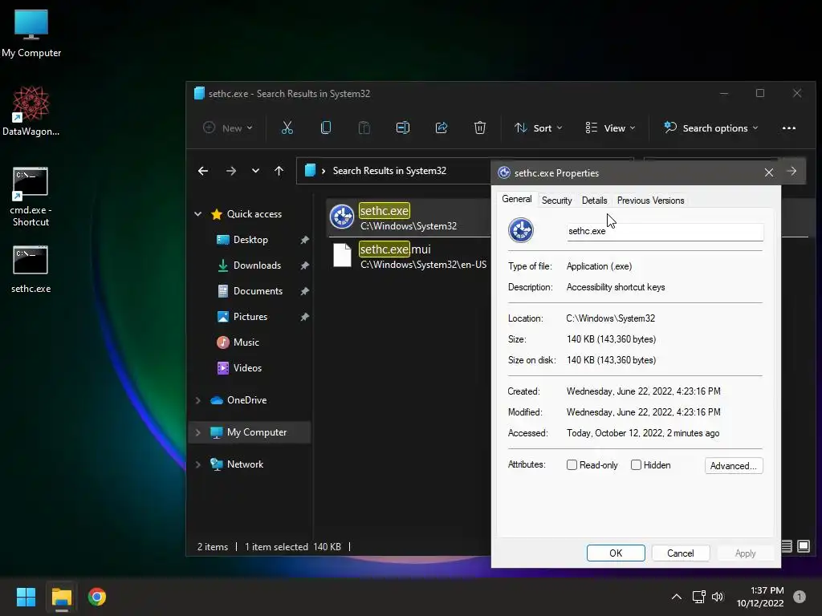The width and height of the screenshot is (822, 616).
Task: Show hidden tray icons chevron
Action: click(677, 597)
